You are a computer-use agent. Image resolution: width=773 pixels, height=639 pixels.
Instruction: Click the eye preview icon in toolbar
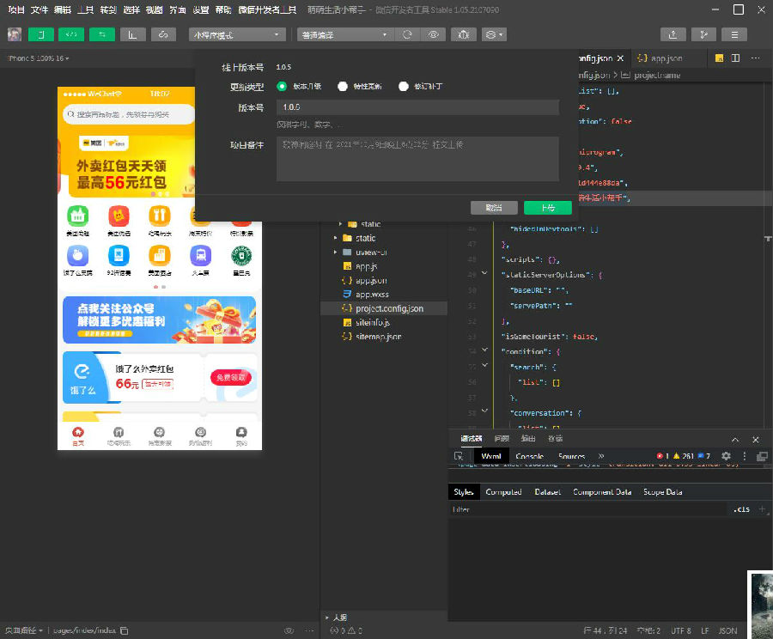(x=434, y=34)
